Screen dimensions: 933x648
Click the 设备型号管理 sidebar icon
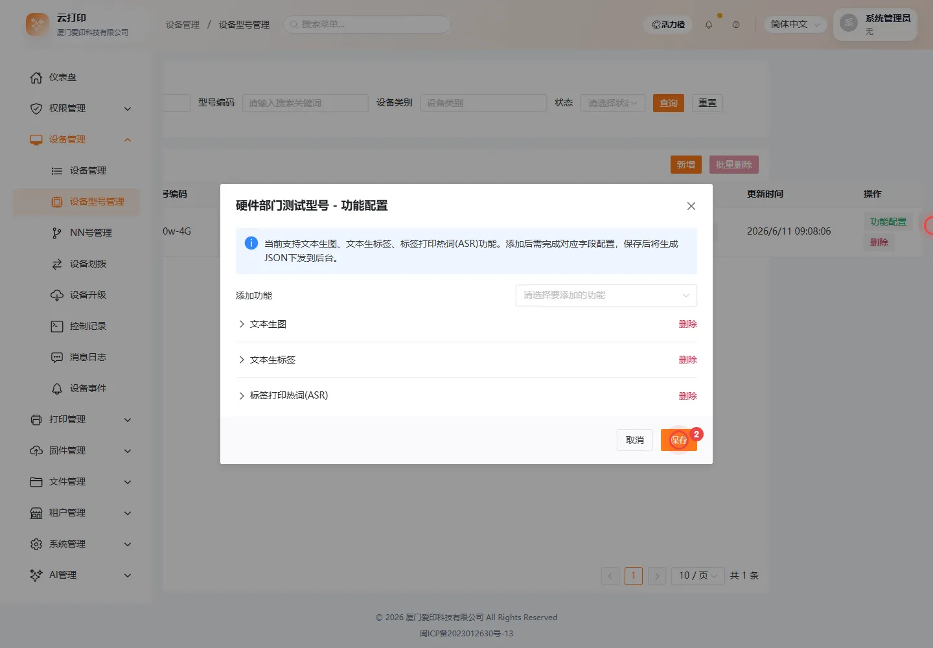click(x=57, y=202)
